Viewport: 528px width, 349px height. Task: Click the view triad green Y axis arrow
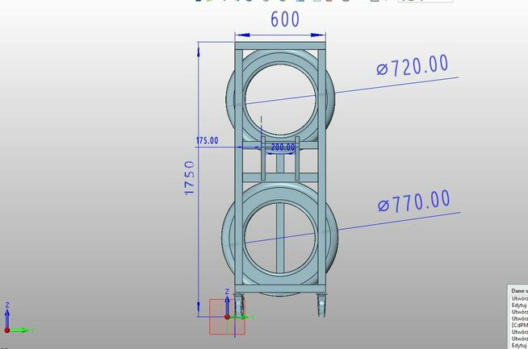(24, 330)
